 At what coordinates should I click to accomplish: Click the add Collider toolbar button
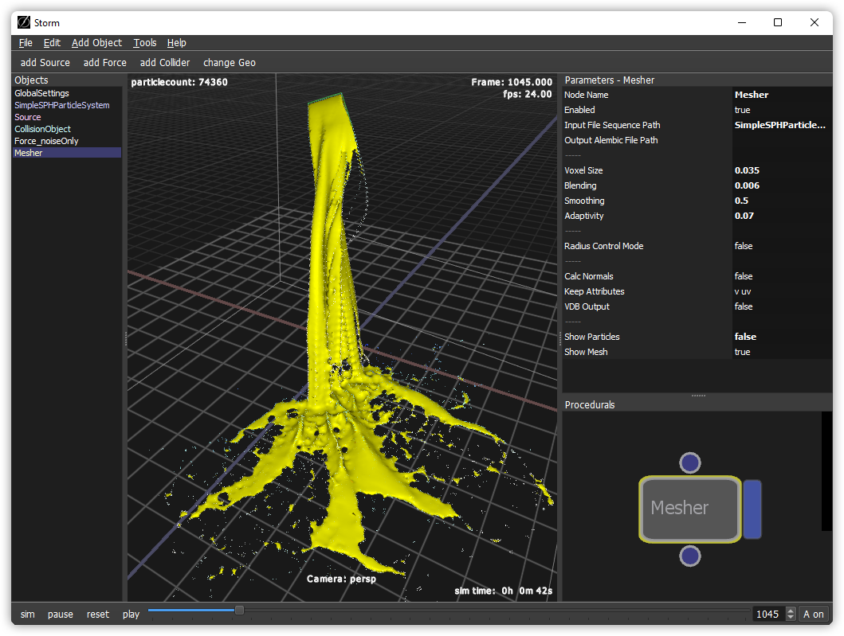coord(164,62)
